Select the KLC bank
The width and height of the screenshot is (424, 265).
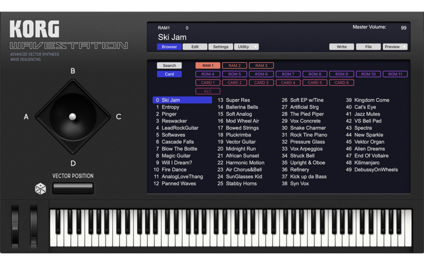208,91
